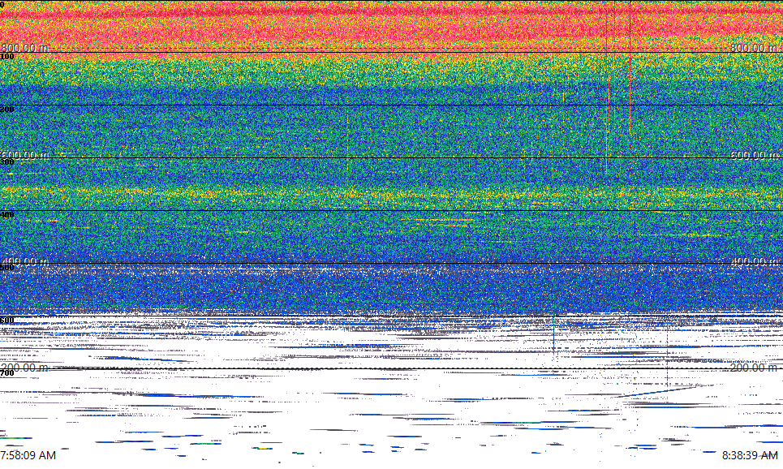Choose the right-side 200.00 m range label
This screenshot has width=783, height=469.
(754, 368)
